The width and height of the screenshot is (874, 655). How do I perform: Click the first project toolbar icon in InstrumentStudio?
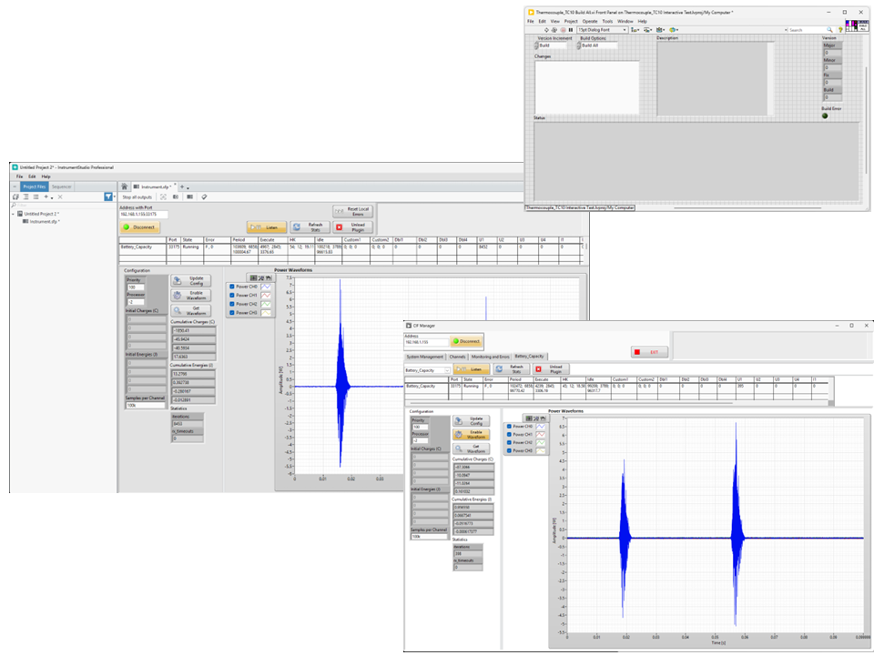(15, 196)
